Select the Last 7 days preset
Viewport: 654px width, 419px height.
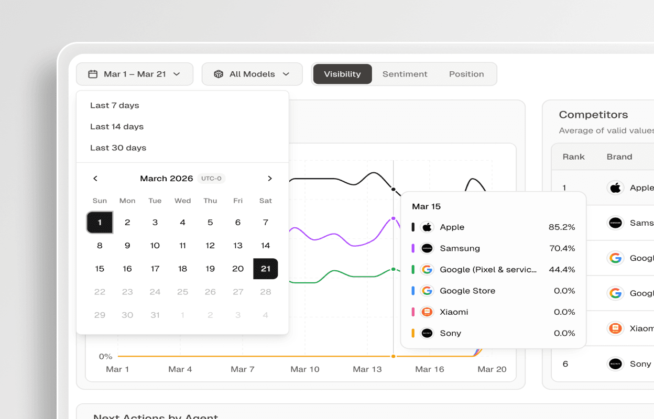(115, 105)
